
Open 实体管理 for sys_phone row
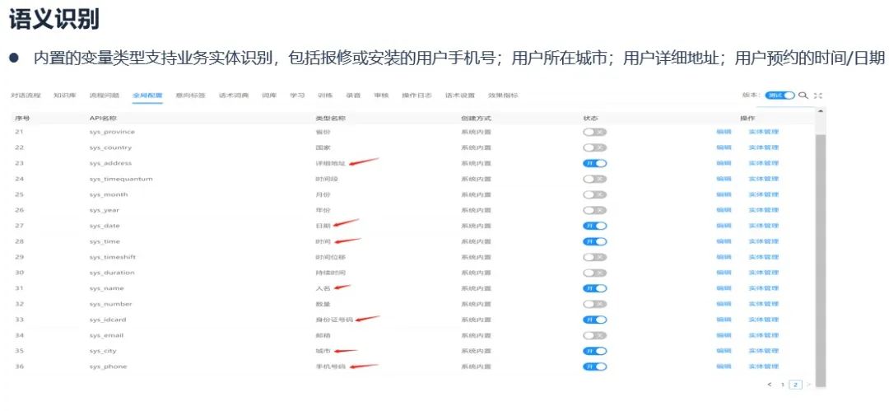pos(763,367)
